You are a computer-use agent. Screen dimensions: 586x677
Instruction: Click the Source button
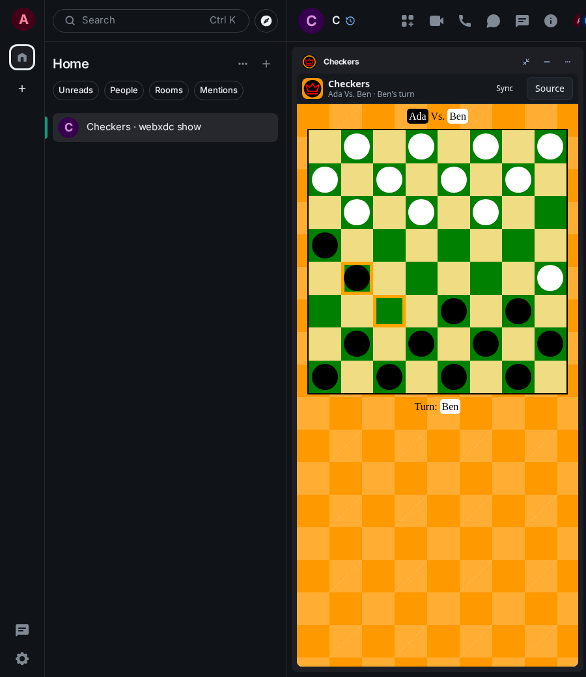(550, 89)
